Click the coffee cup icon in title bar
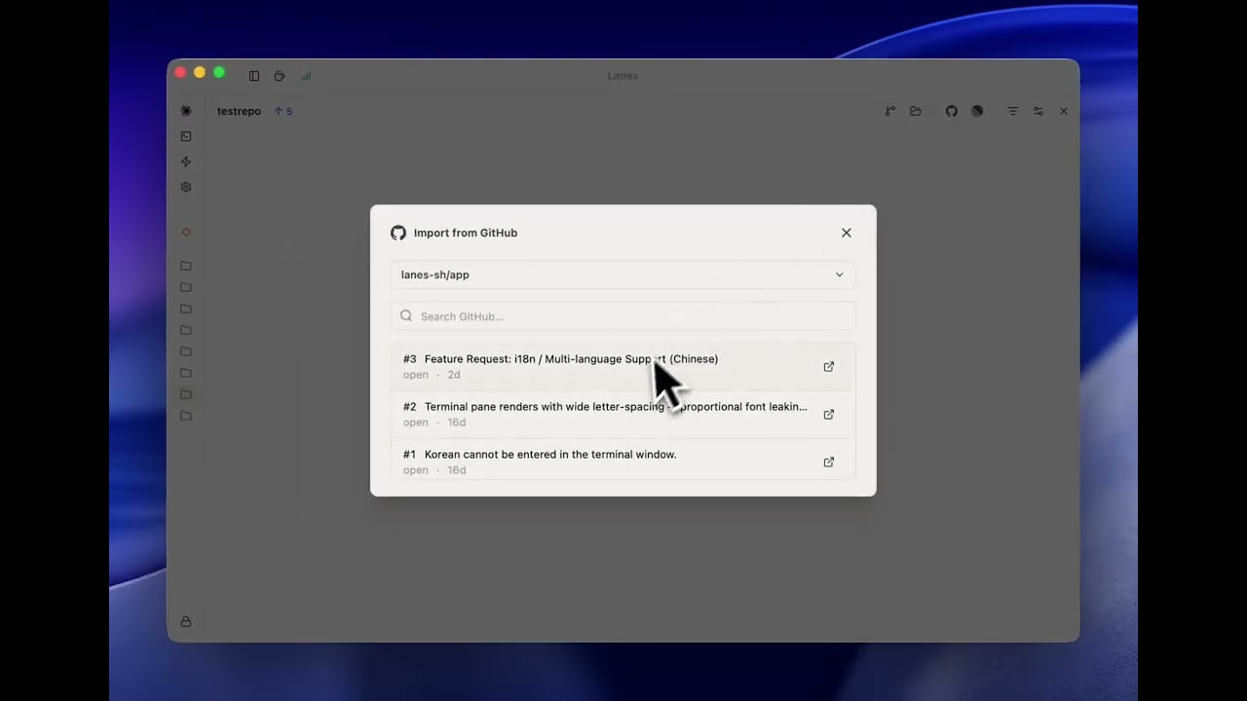This screenshot has width=1247, height=701. [280, 76]
